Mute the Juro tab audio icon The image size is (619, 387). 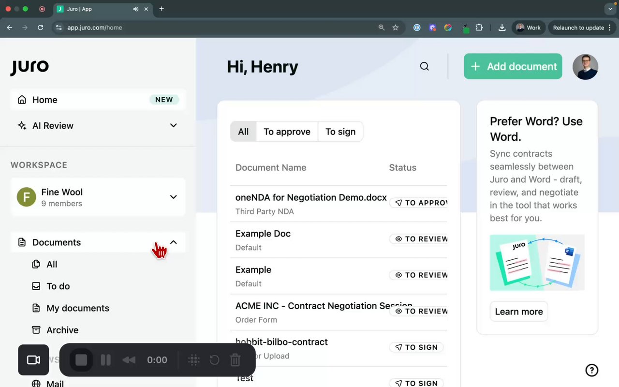pos(135,9)
